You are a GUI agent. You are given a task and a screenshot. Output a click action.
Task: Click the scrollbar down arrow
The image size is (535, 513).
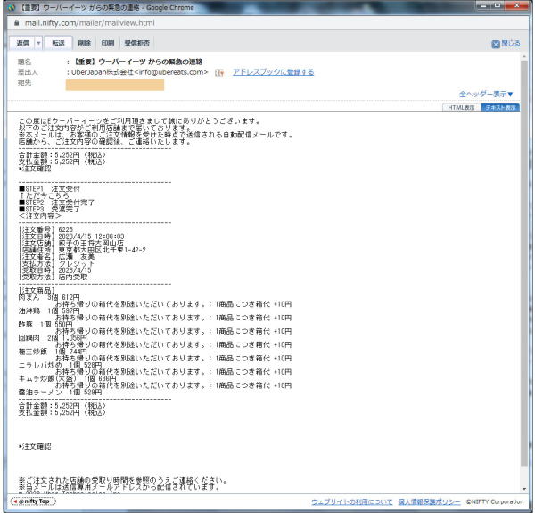click(x=523, y=490)
